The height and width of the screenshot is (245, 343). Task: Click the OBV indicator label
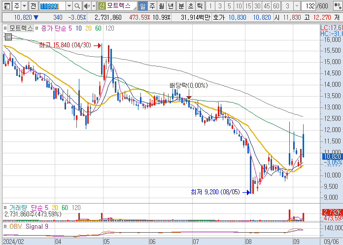point(16,226)
